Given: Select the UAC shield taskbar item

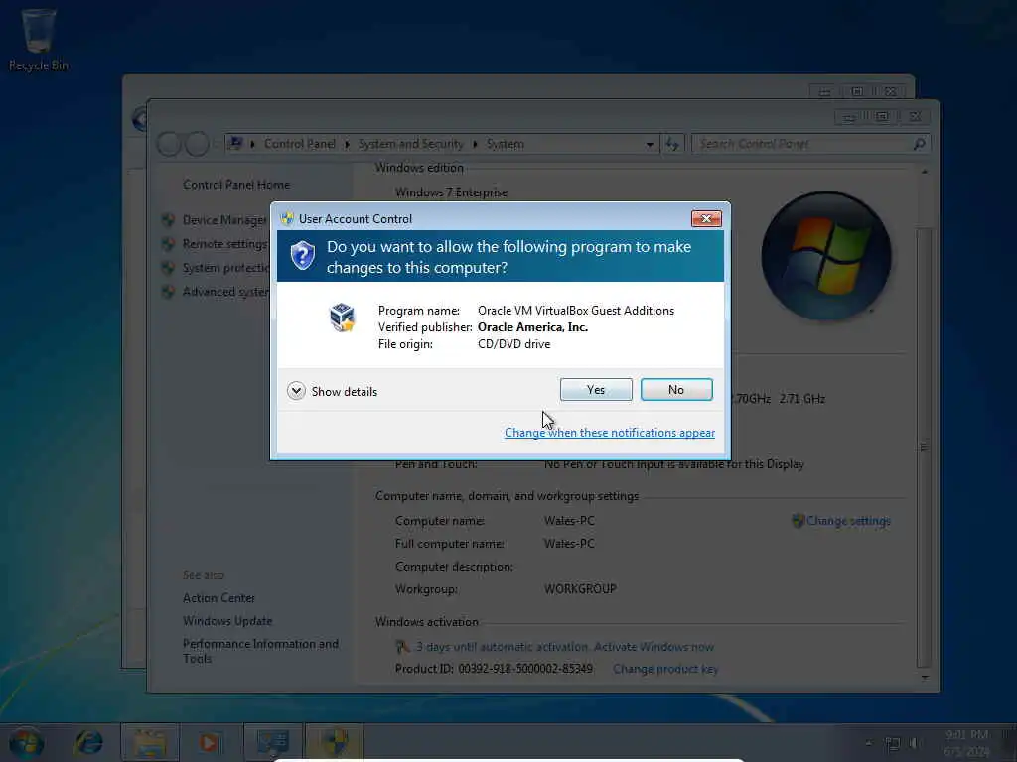Looking at the screenshot, I should (335, 742).
